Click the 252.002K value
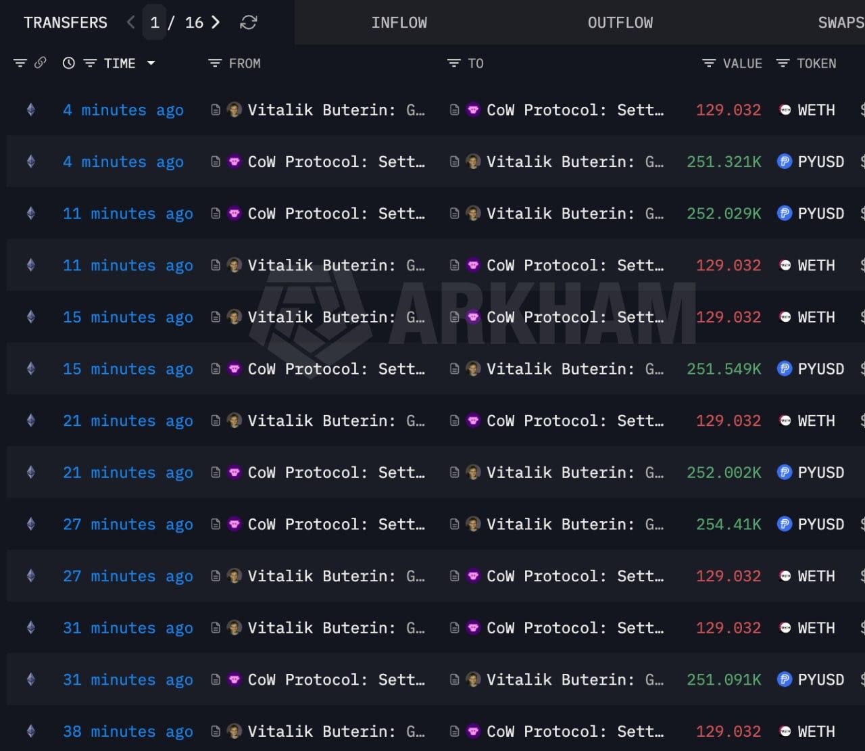This screenshot has height=751, width=865. point(724,473)
